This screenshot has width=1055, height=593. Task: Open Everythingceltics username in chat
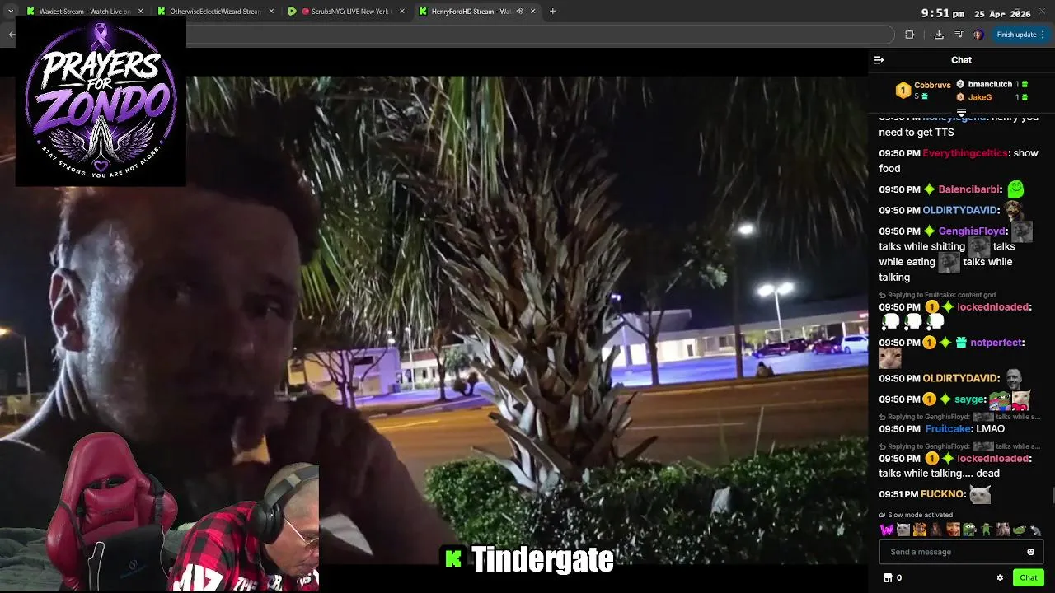[x=965, y=153]
